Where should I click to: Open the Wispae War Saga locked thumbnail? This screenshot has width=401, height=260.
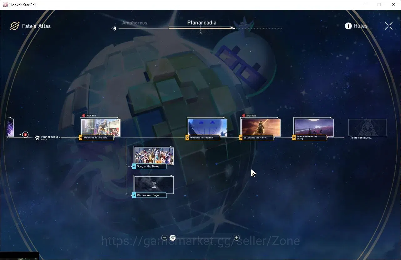click(x=154, y=184)
